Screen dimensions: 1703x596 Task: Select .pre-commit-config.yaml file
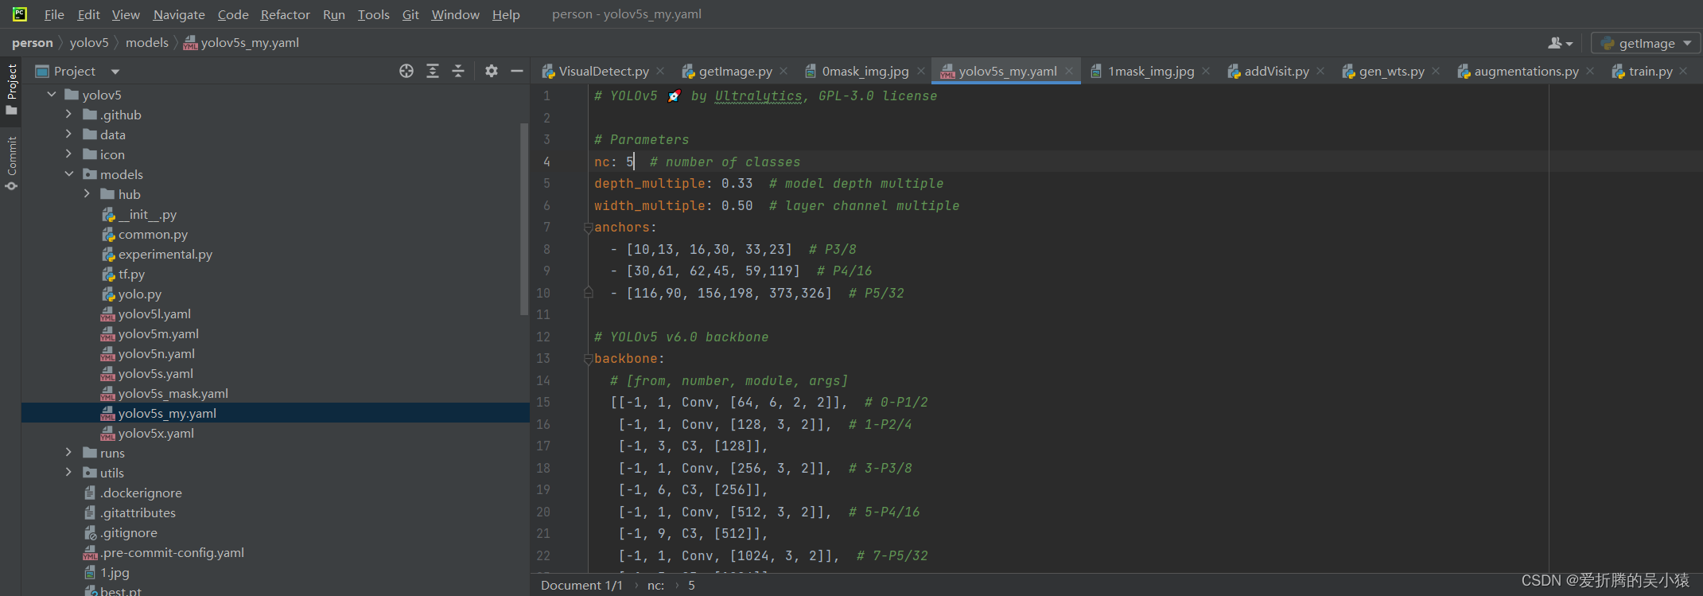pyautogui.click(x=172, y=552)
